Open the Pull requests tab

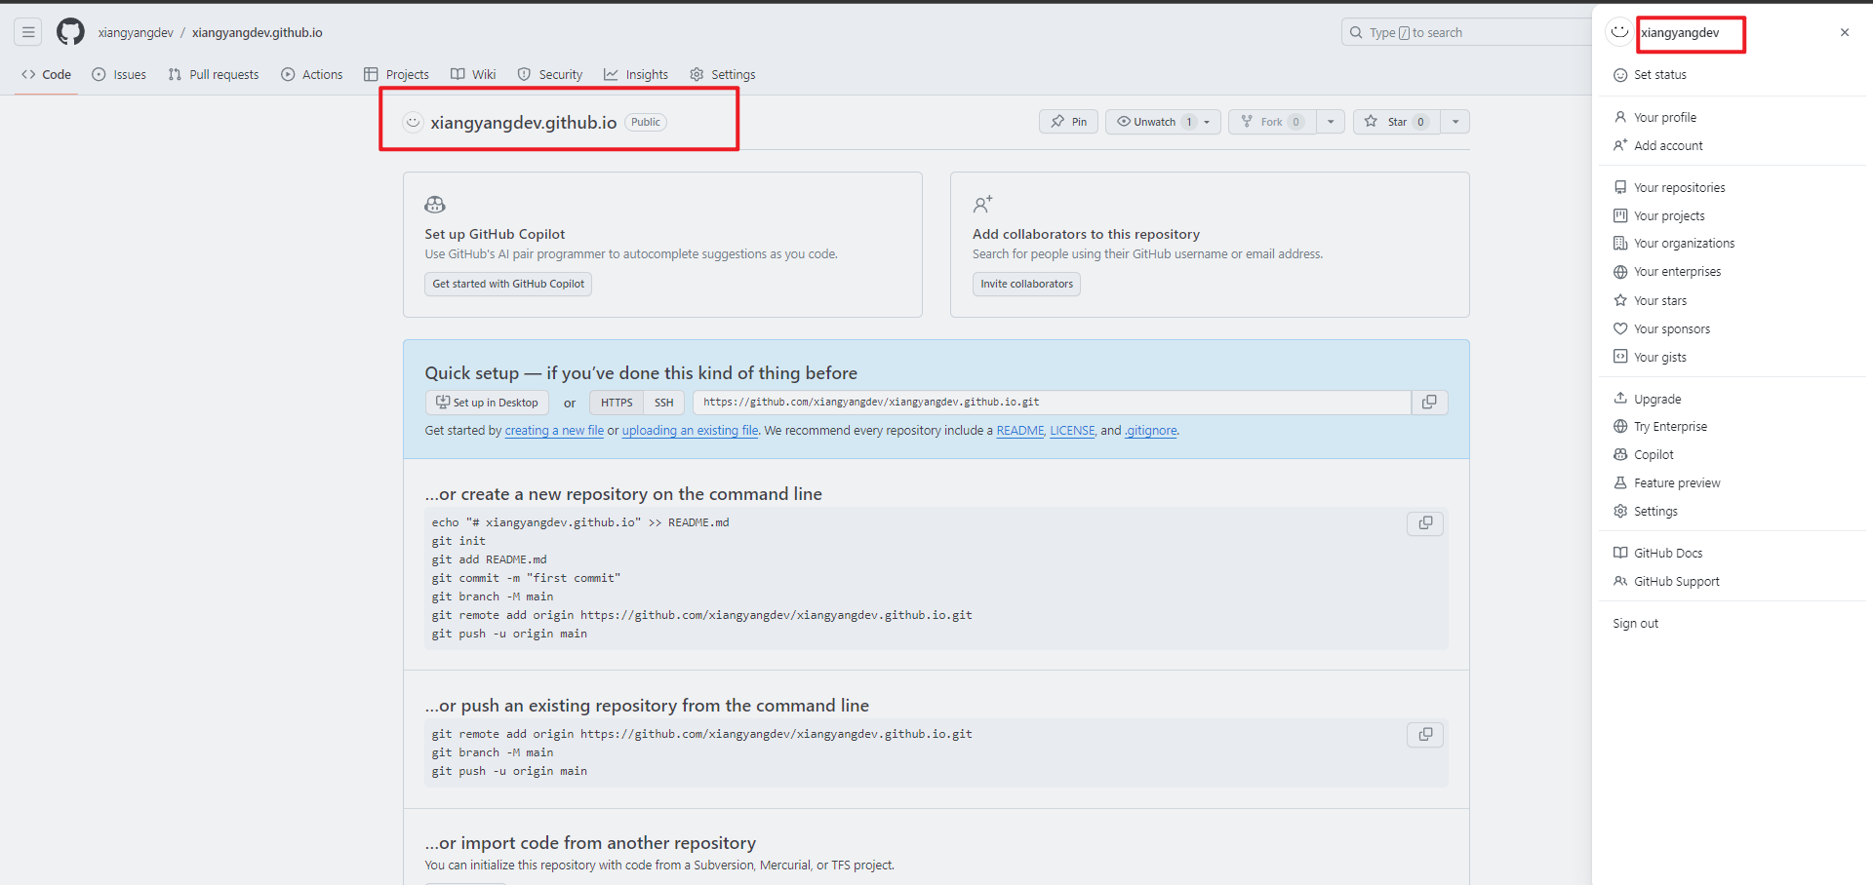[214, 74]
